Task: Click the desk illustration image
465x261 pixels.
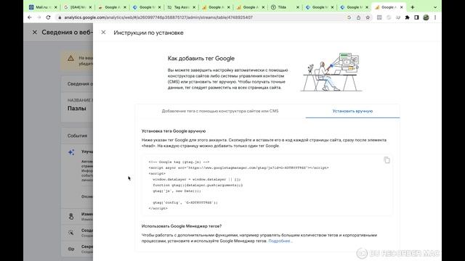Action: click(x=331, y=72)
